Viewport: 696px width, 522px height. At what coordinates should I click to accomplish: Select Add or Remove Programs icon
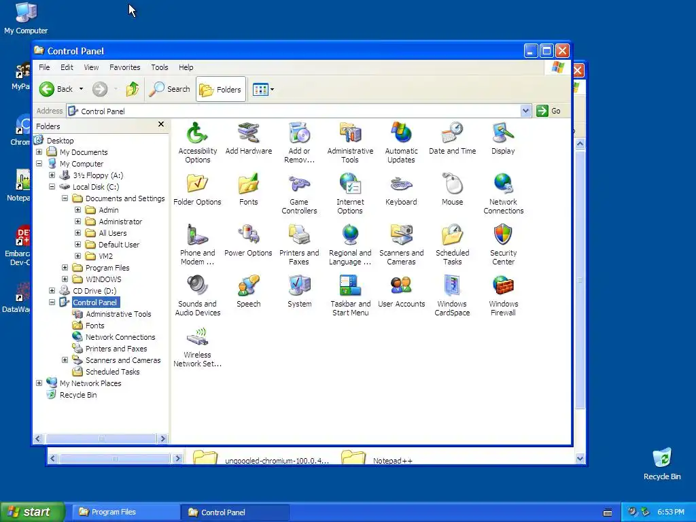click(x=299, y=143)
